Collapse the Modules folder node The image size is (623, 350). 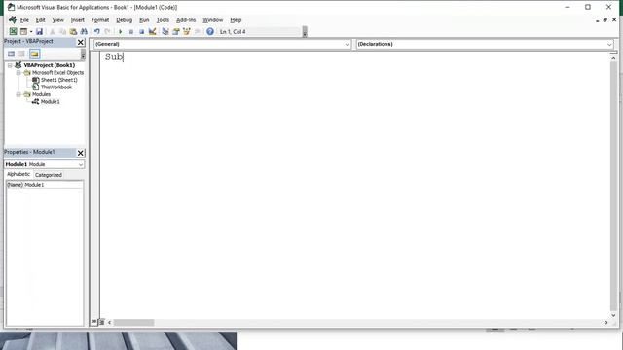[18, 94]
